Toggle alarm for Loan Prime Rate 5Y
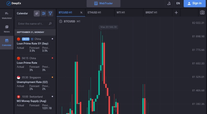 click(x=32, y=39)
